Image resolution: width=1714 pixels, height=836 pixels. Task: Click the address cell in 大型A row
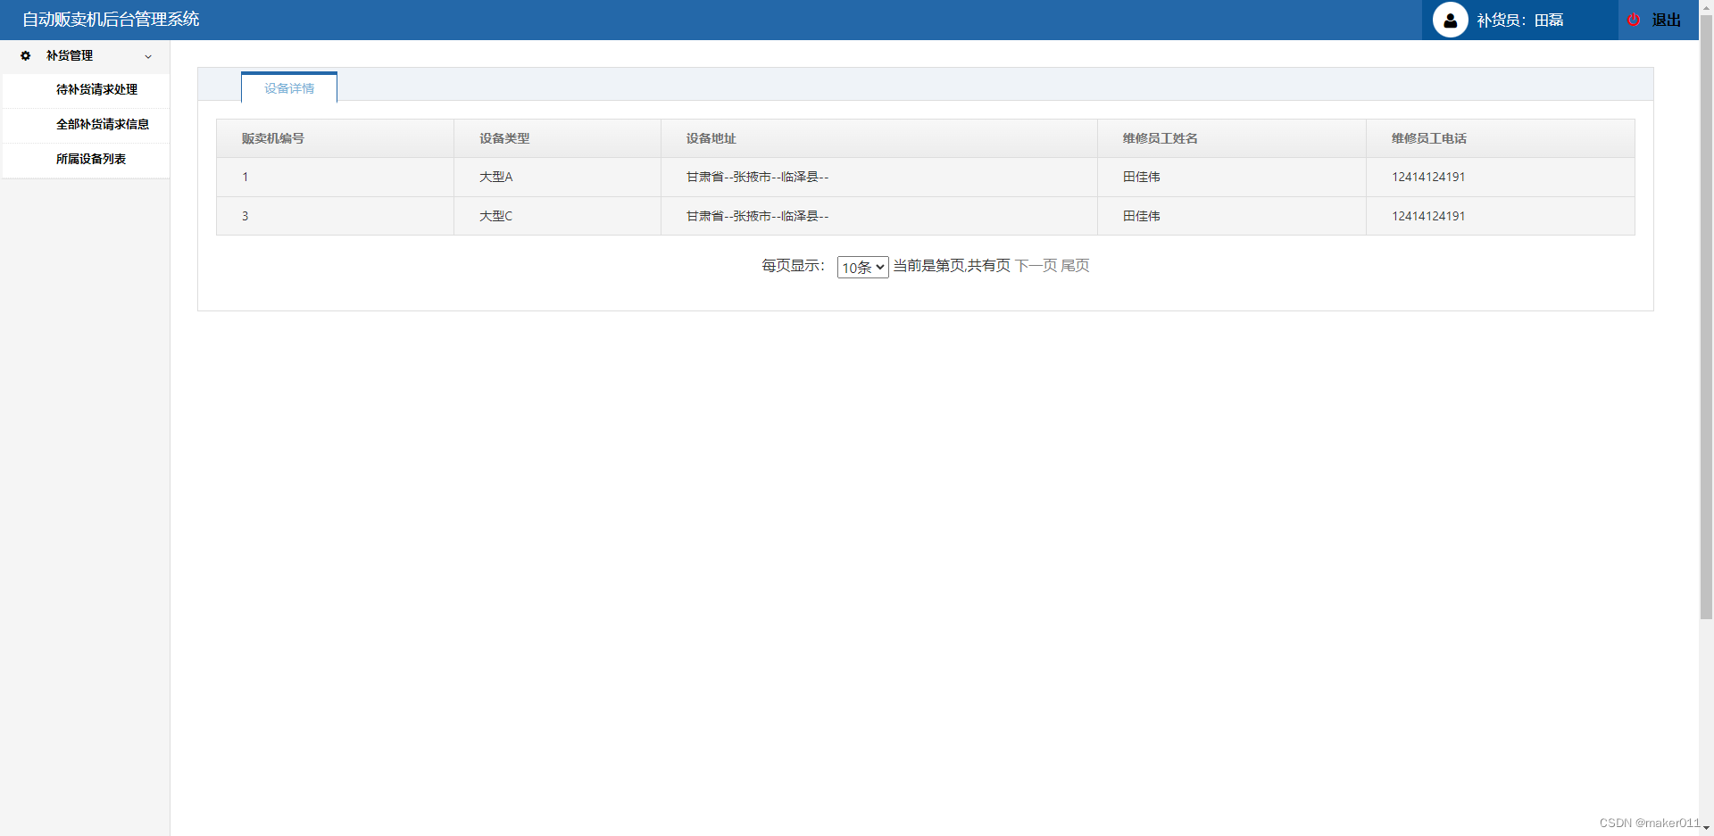(x=879, y=177)
